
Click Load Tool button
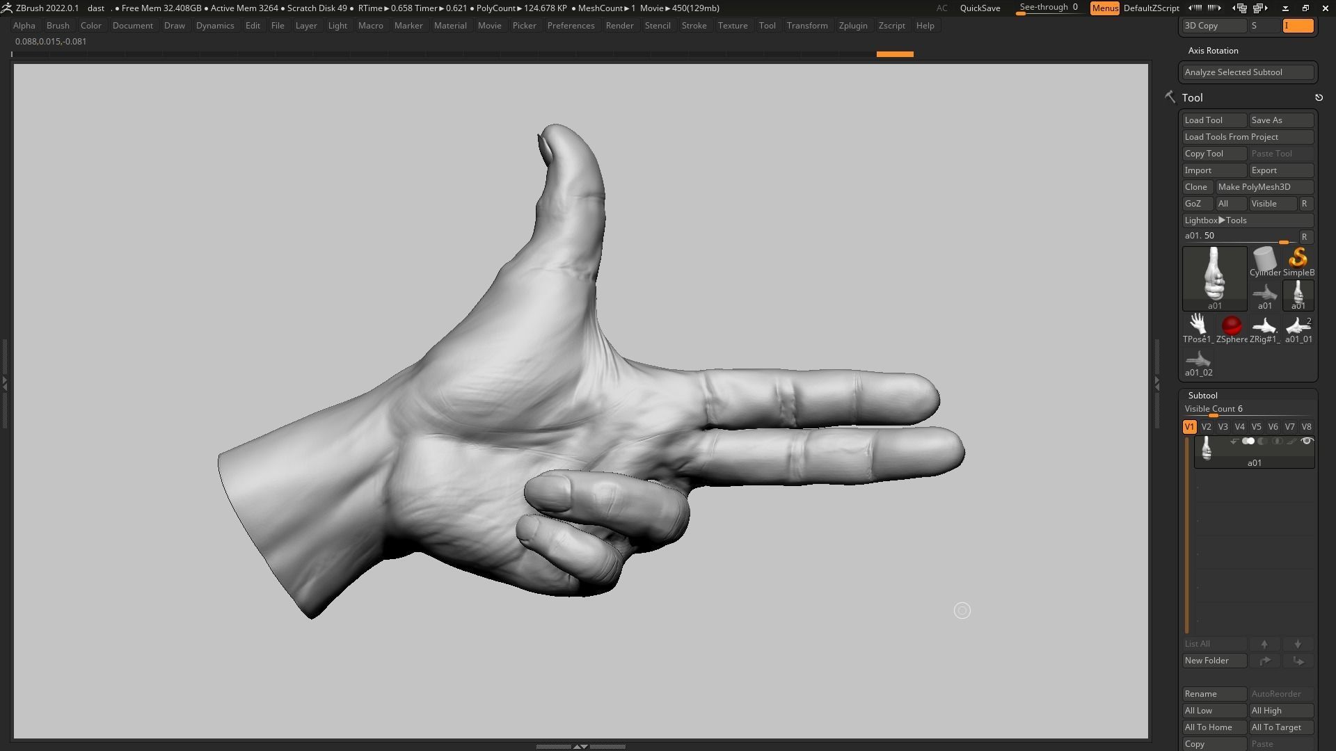(1214, 120)
